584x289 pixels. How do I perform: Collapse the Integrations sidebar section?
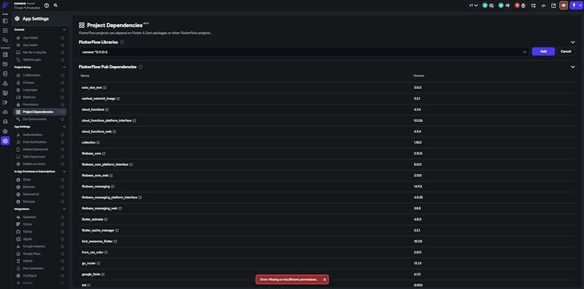64,209
